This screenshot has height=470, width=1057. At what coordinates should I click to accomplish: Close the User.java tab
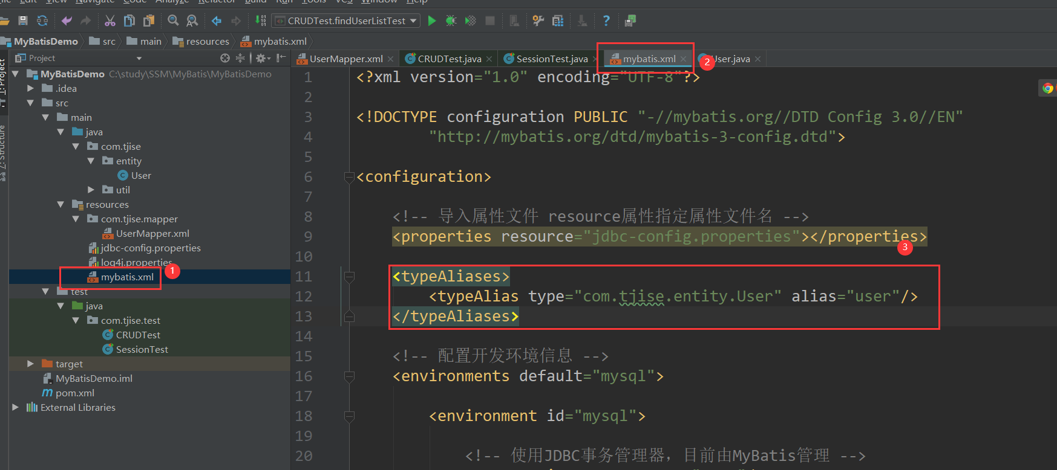point(758,59)
